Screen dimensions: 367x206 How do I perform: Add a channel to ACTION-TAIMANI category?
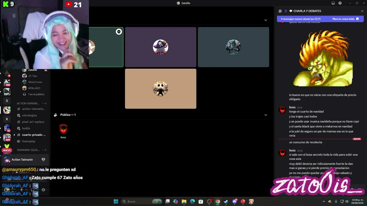tap(46, 103)
